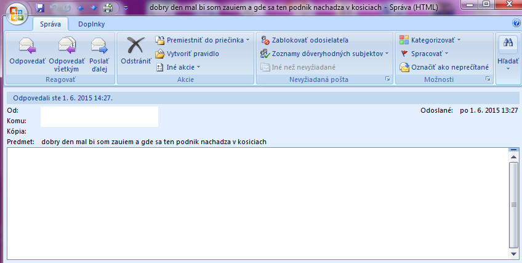Open Zoznamy dôveryhodných subjektov dropdown
The image size is (522, 263).
pyautogui.click(x=324, y=54)
